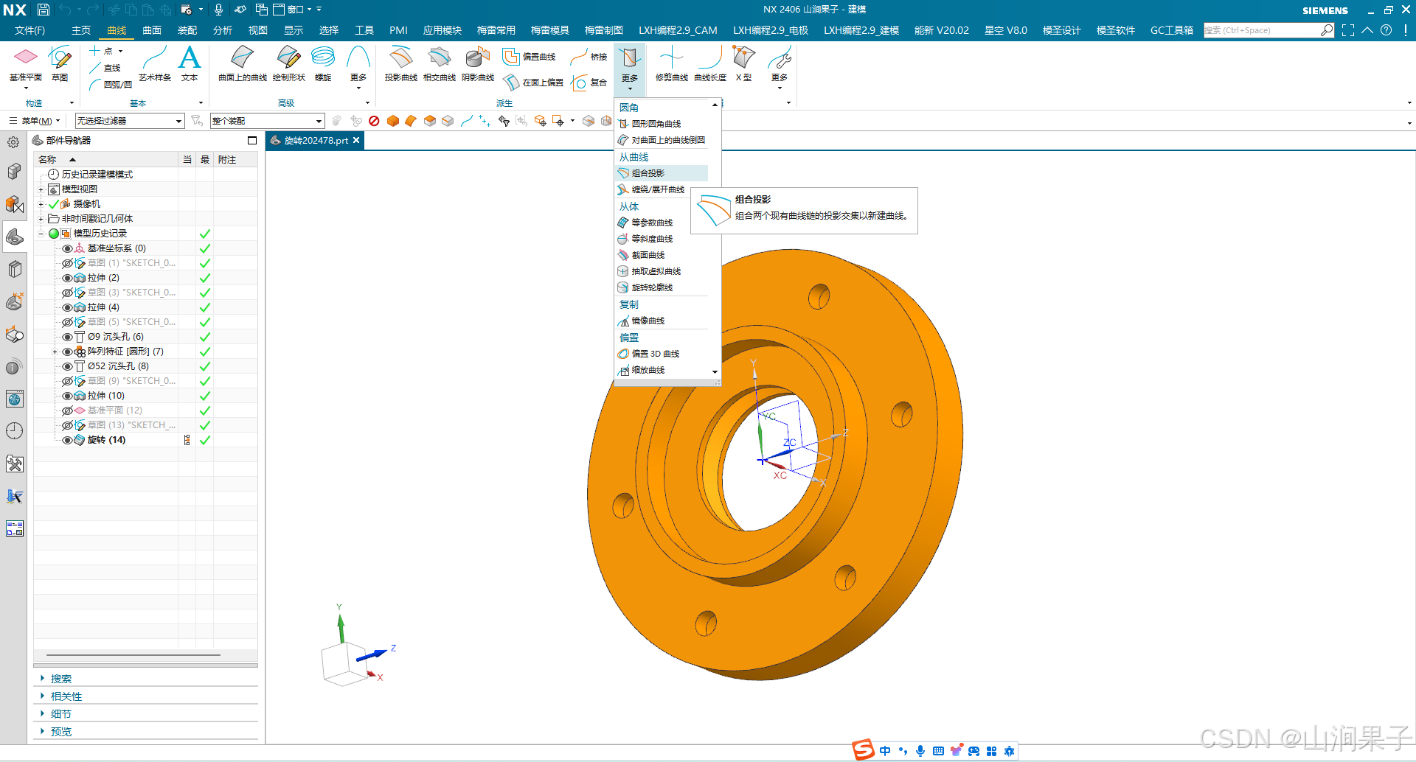
Task: Click the search magnifier icon
Action: click(1327, 30)
